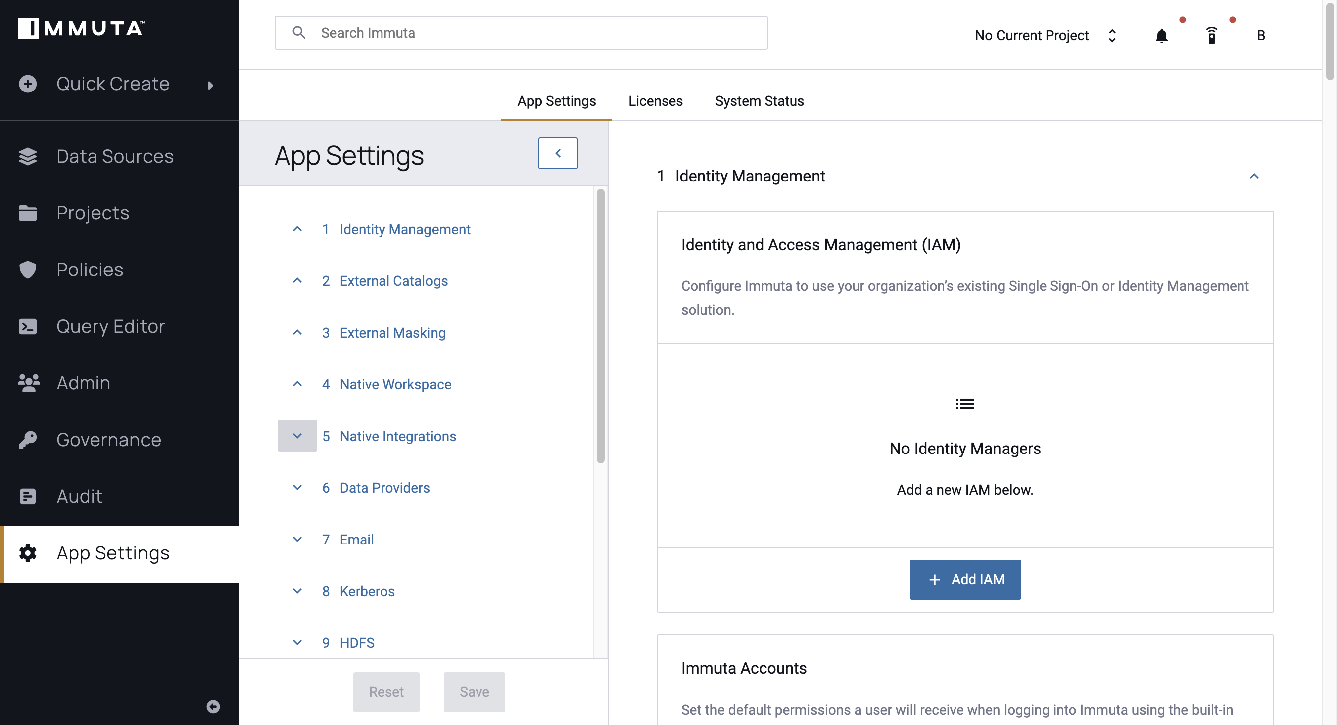Toggle Native Workspace section expand
1337x725 pixels.
point(296,383)
